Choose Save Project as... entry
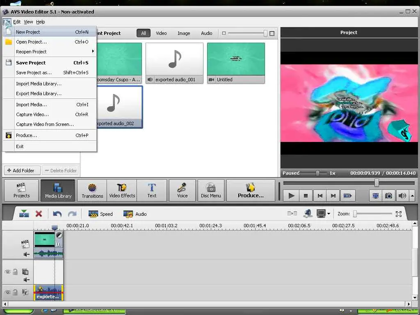This screenshot has height=315, width=420. (x=50, y=73)
